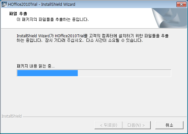Click the 파일 추출 heading

pyautogui.click(x=18, y=13)
